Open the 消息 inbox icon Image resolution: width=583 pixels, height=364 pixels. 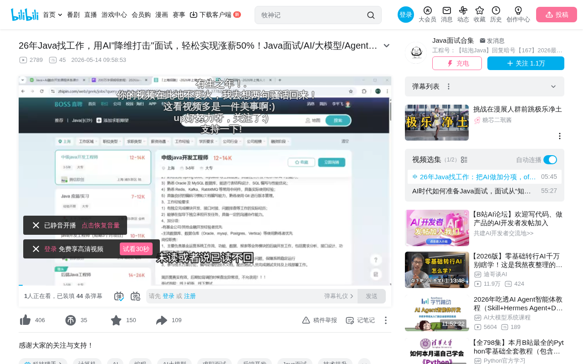447,15
